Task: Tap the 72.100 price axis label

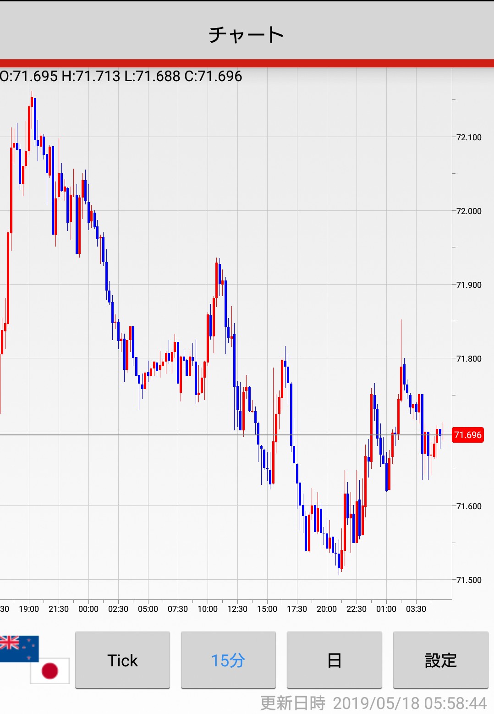Action: 469,137
